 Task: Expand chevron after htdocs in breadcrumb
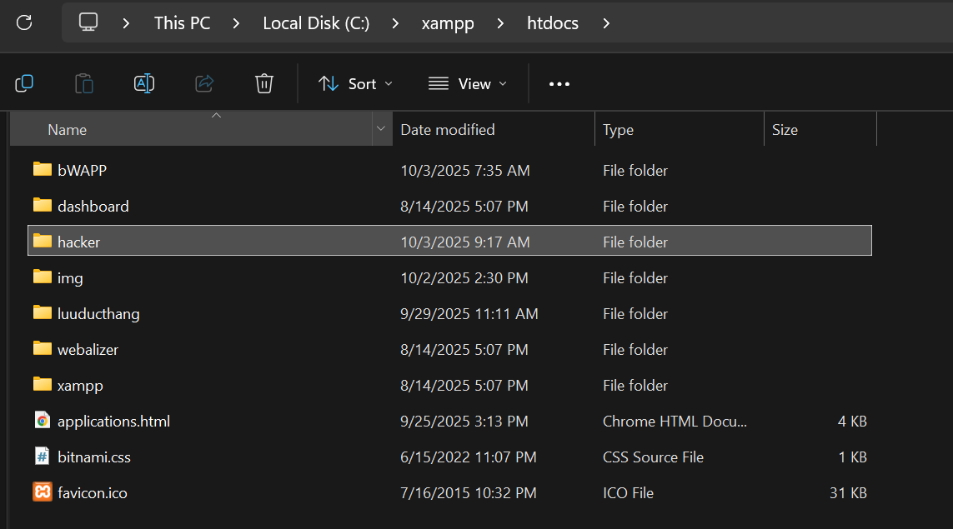pyautogui.click(x=606, y=23)
